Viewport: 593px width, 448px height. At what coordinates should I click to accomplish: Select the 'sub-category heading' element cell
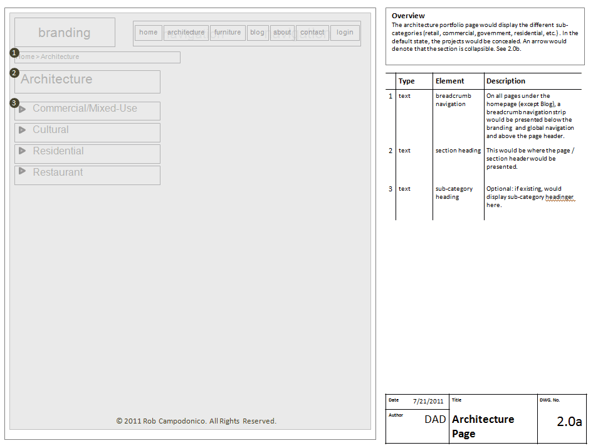pos(454,193)
